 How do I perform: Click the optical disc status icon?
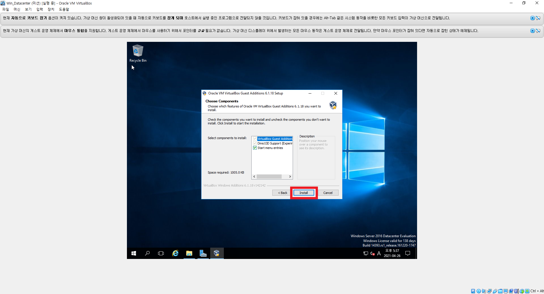[479, 291]
